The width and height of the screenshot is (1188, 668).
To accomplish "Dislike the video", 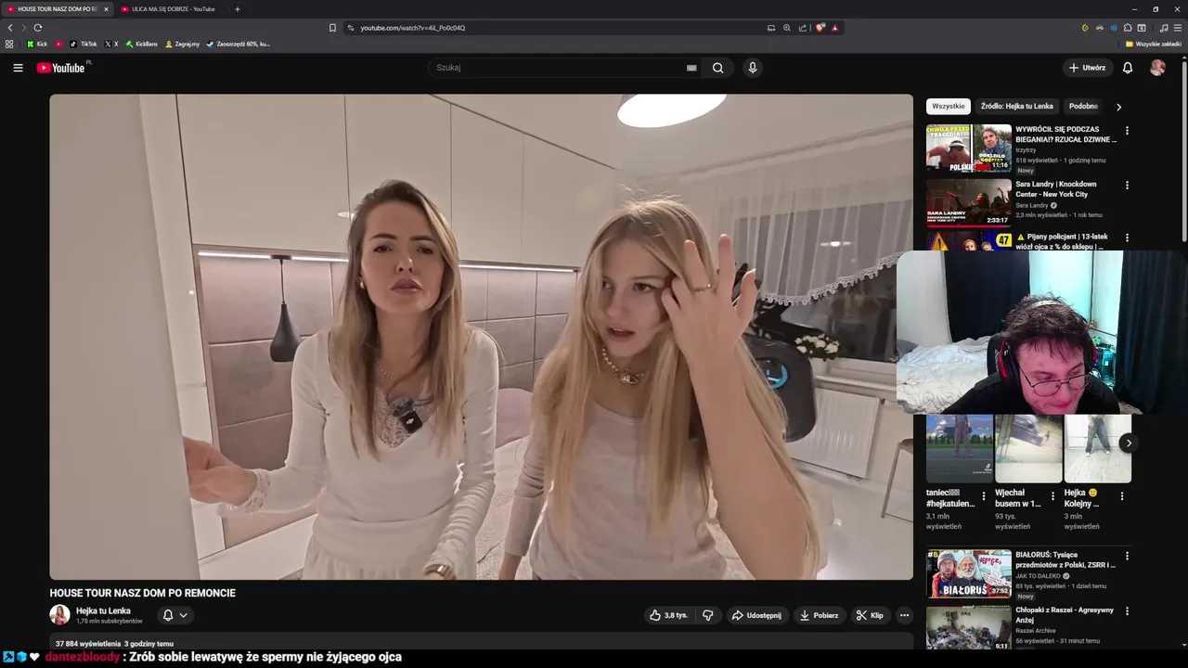I will [x=708, y=615].
